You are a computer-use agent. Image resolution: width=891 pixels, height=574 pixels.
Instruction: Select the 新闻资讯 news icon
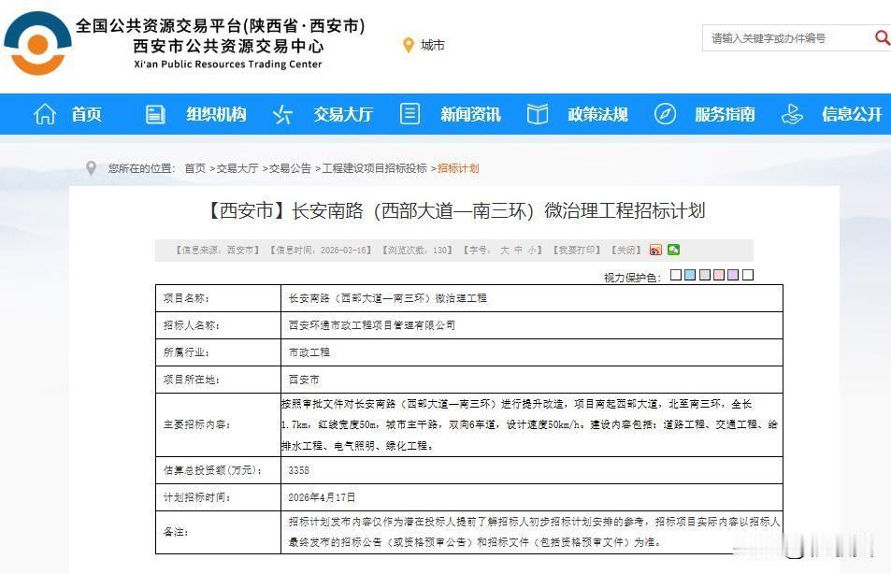click(409, 114)
